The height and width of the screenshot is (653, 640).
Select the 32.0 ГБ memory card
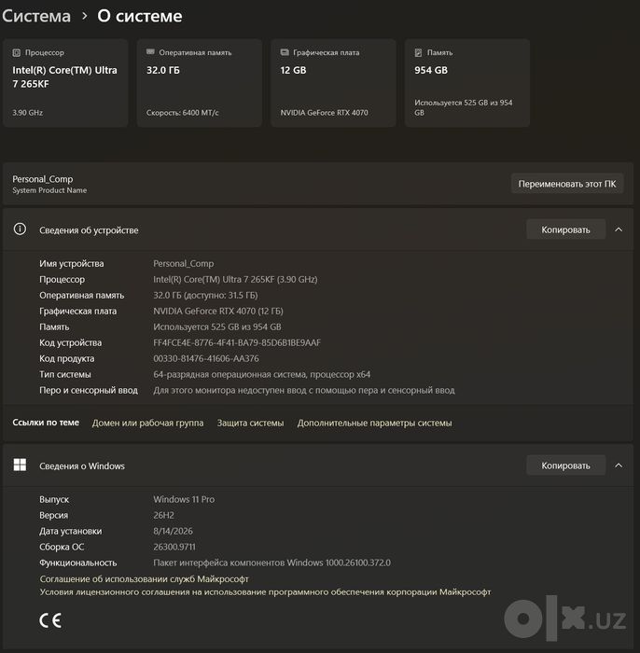click(x=200, y=83)
